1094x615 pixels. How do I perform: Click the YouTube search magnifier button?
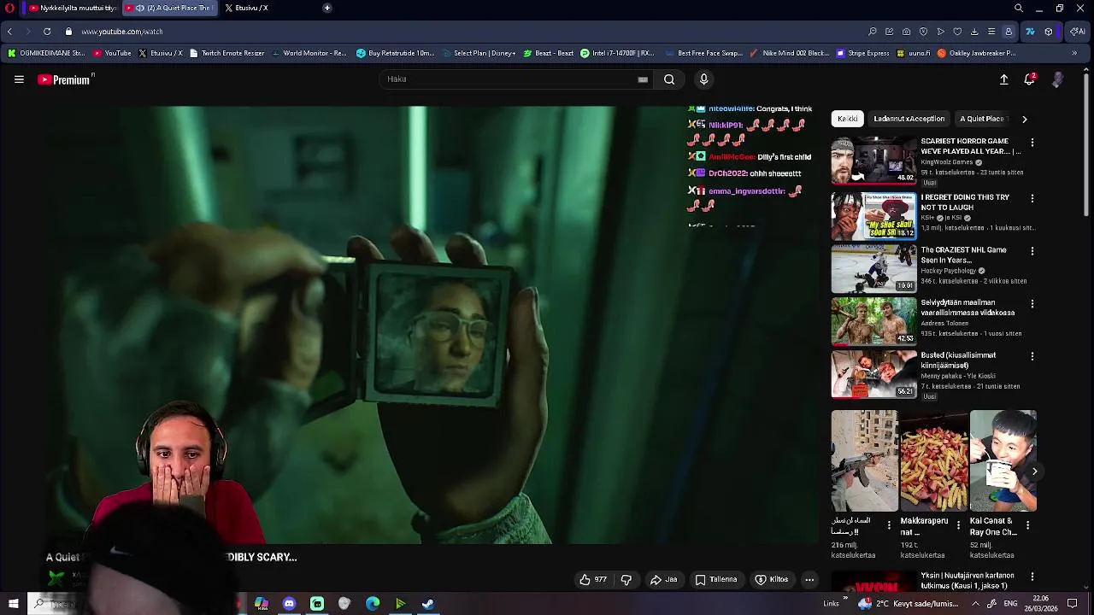[x=669, y=79]
